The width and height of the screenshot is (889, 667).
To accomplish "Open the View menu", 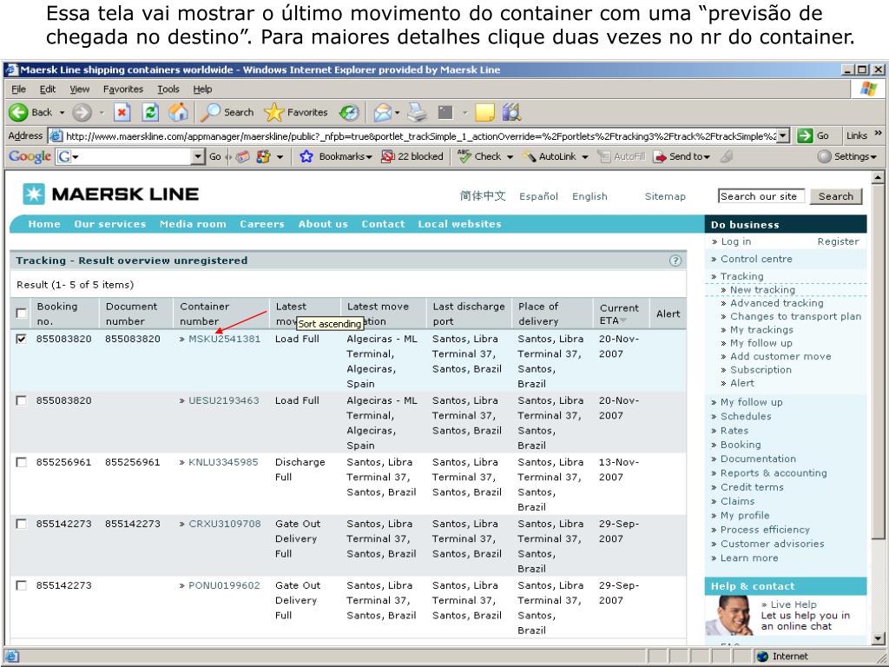I will pos(79,89).
